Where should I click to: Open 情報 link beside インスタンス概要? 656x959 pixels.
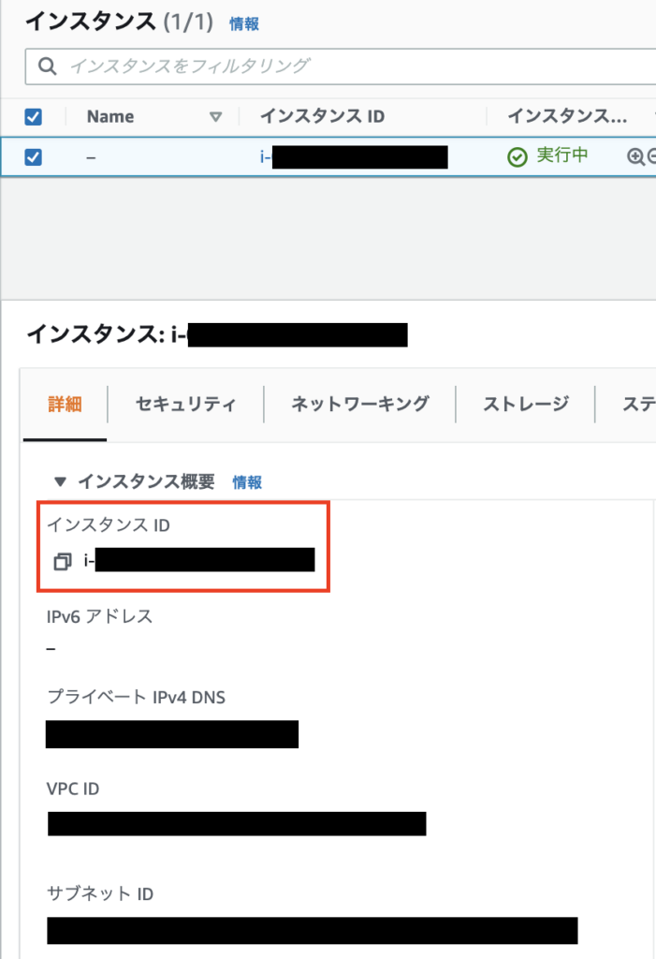pos(247,482)
